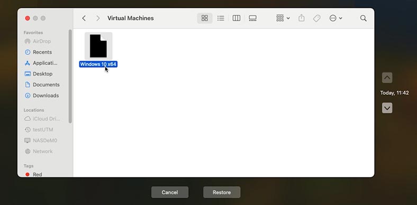Go forward with the right chevron
The image size is (417, 205).
coord(98,18)
